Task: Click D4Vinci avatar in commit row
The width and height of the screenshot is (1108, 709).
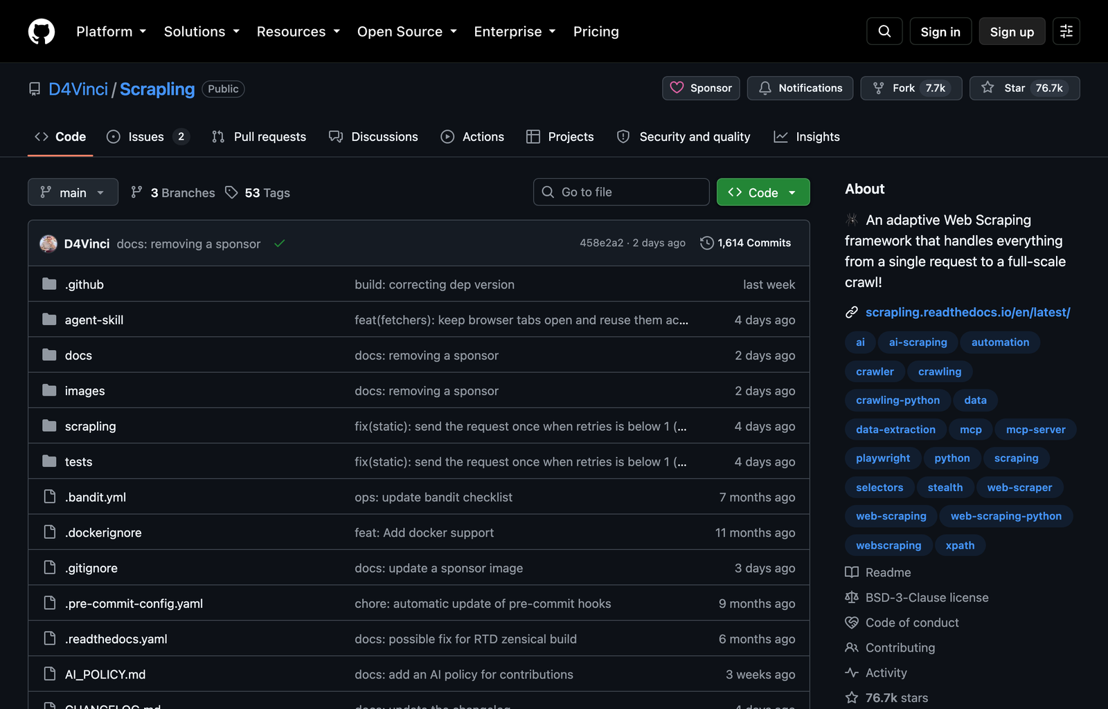Action: (x=48, y=243)
